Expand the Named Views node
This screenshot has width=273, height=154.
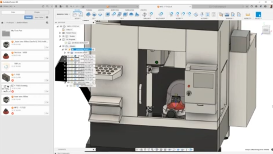tap(60, 33)
